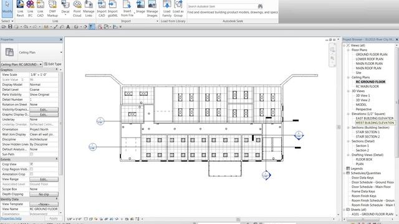399x224 pixels.
Task: Open MAIN ROOF PLAN in Project Browser
Action: tap(368, 68)
